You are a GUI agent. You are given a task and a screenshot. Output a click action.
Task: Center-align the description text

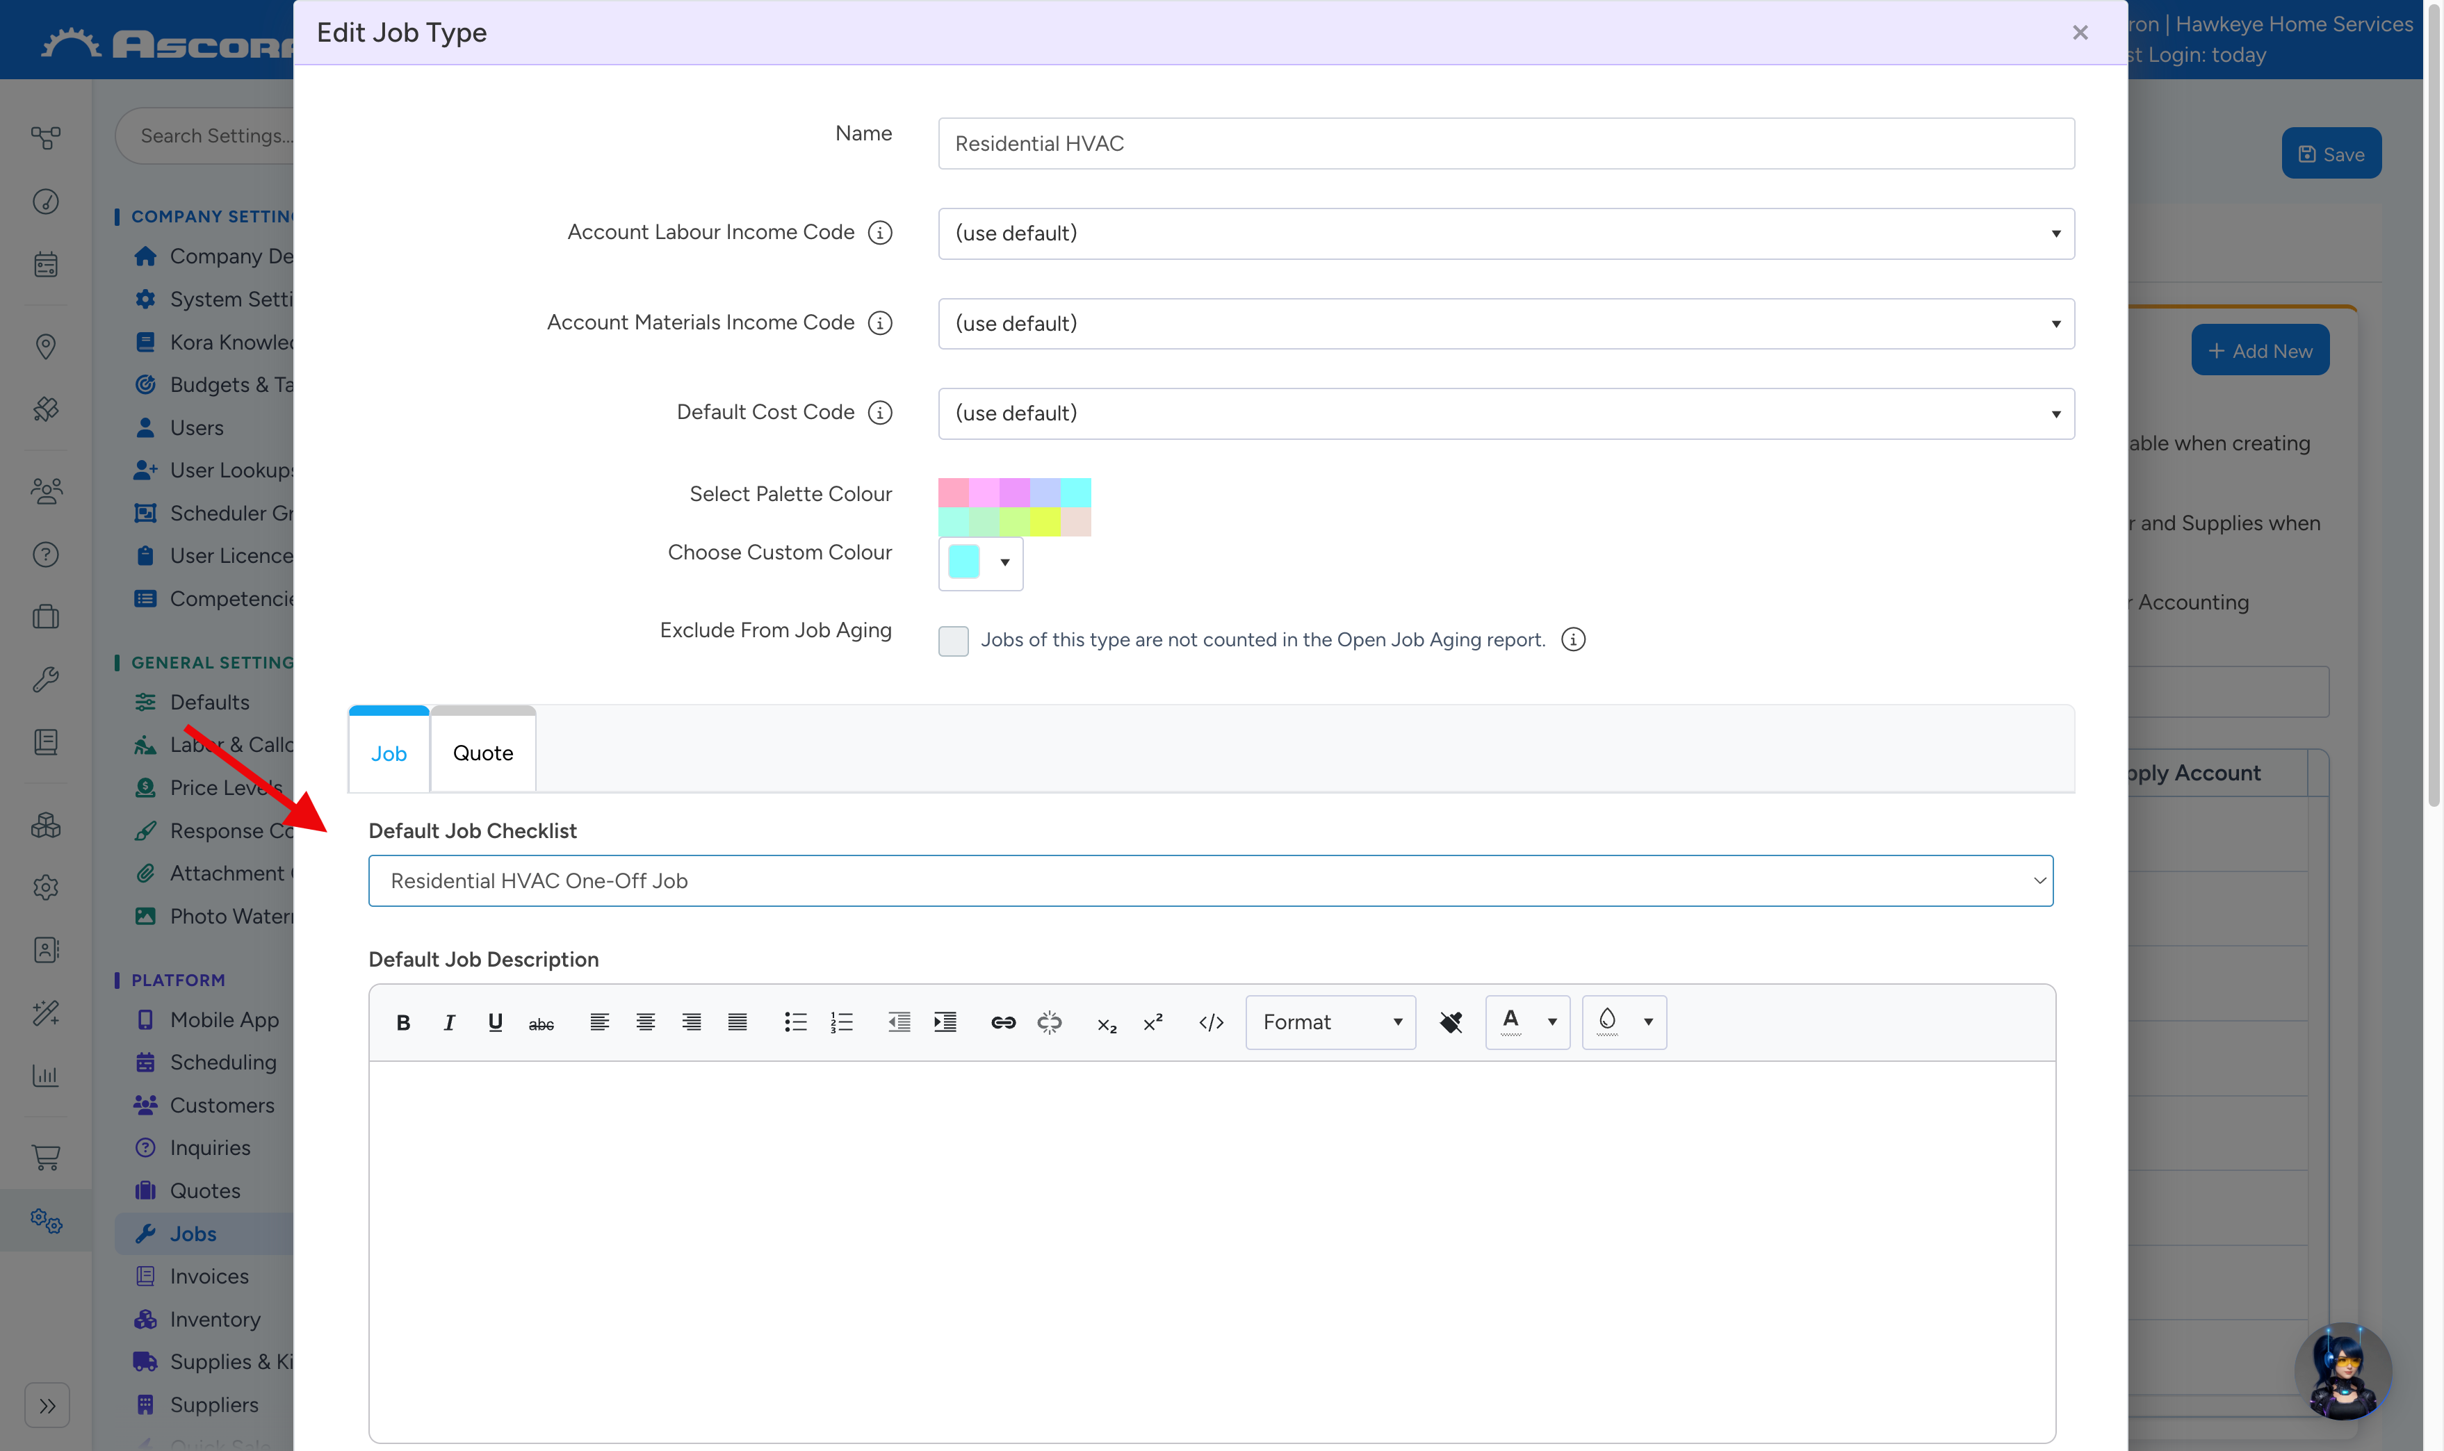(x=646, y=1023)
